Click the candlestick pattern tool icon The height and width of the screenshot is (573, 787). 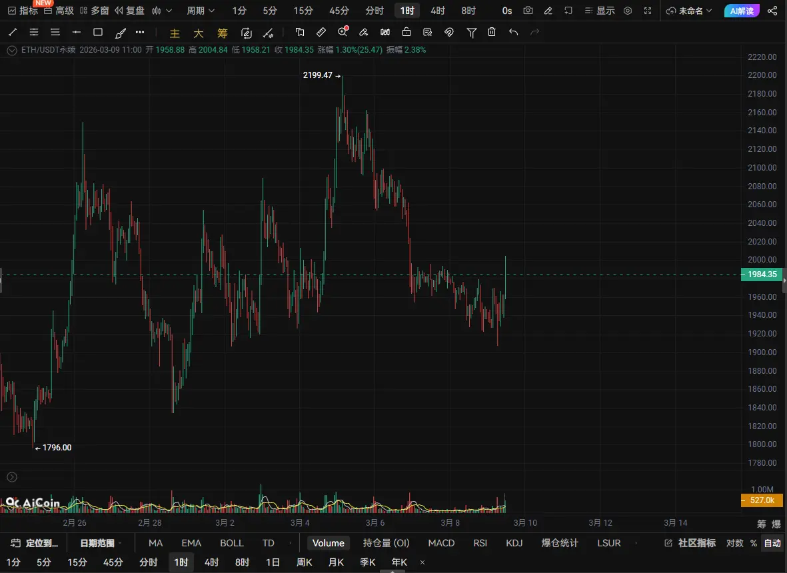click(x=385, y=32)
